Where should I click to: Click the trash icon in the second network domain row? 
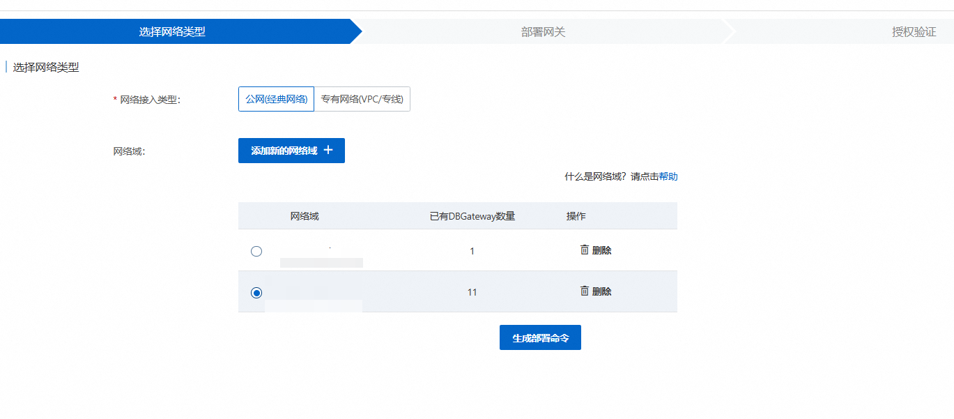(x=584, y=291)
